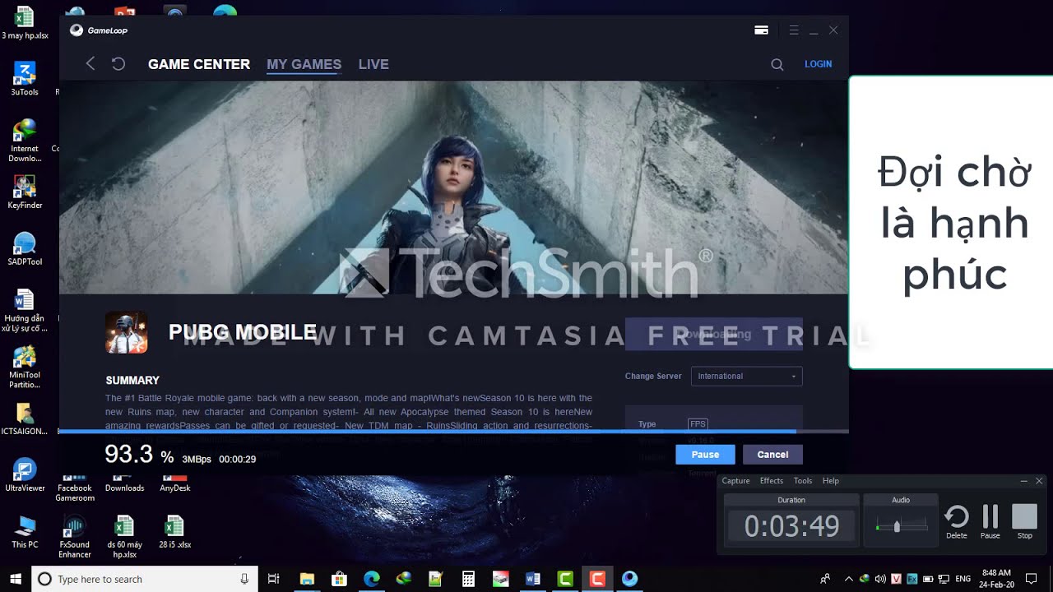Open SADPTool desktop shortcut

[x=25, y=249]
